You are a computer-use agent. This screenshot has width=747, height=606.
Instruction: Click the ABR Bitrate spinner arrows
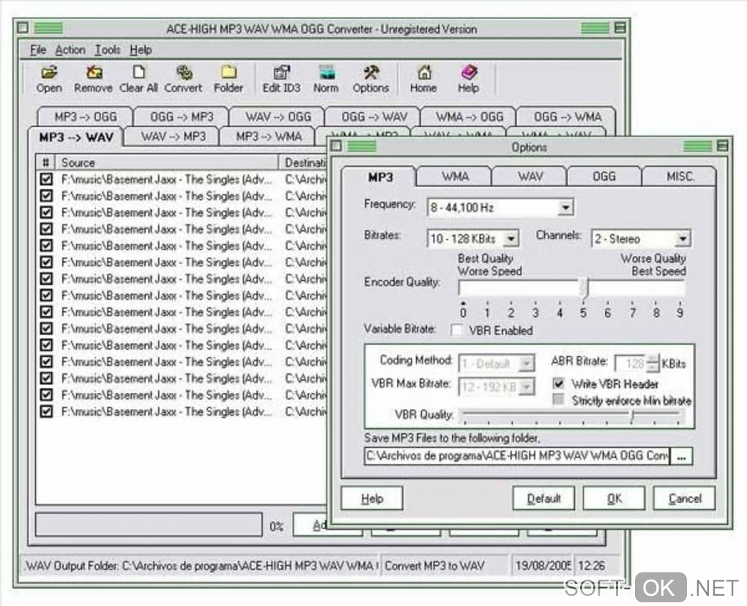tap(655, 363)
